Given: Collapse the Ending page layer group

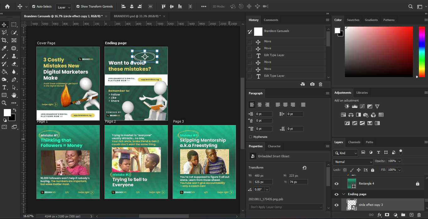Looking at the screenshot, I should (343, 194).
